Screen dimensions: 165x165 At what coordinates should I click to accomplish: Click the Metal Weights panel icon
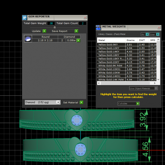click(98, 28)
